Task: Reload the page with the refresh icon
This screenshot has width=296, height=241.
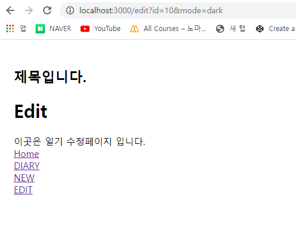Action: pos(47,10)
